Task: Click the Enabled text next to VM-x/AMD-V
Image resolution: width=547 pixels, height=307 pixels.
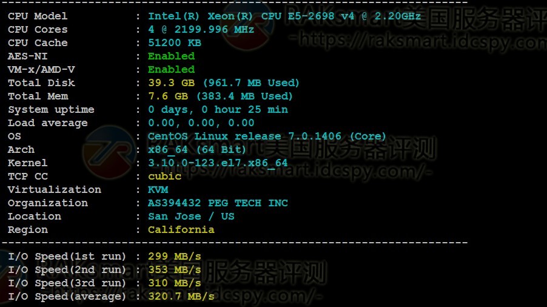Action: coord(171,69)
